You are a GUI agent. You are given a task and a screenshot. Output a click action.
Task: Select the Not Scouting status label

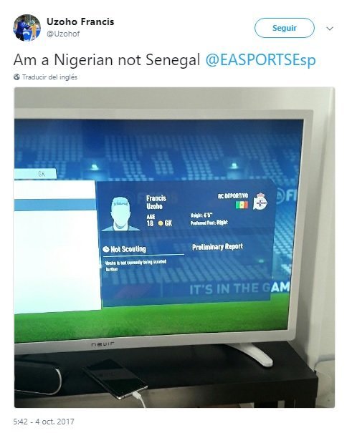(x=128, y=249)
